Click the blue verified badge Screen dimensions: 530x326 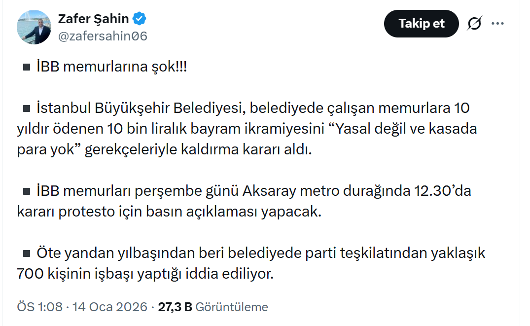(140, 19)
